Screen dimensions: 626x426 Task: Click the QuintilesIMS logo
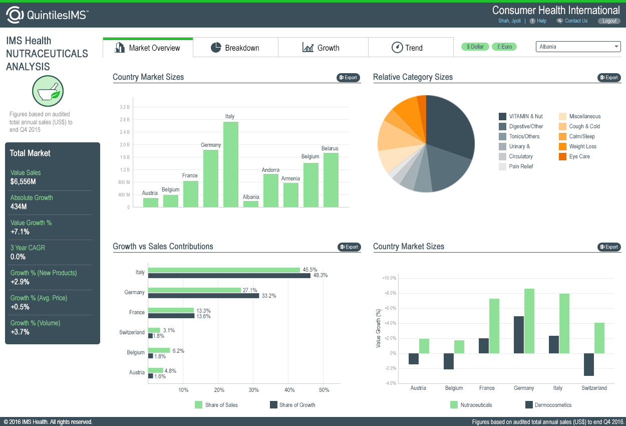[x=47, y=15]
